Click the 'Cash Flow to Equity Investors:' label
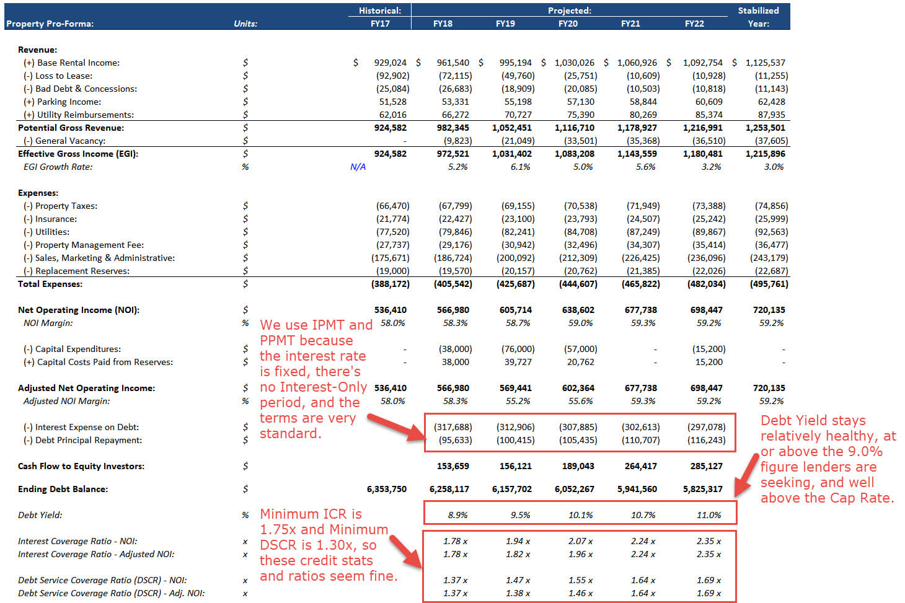 pyautogui.click(x=81, y=466)
